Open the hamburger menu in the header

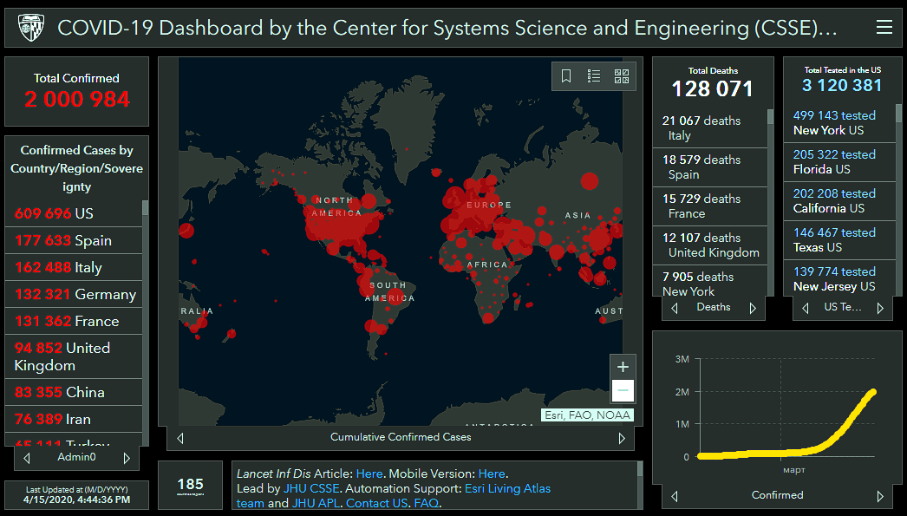point(884,27)
